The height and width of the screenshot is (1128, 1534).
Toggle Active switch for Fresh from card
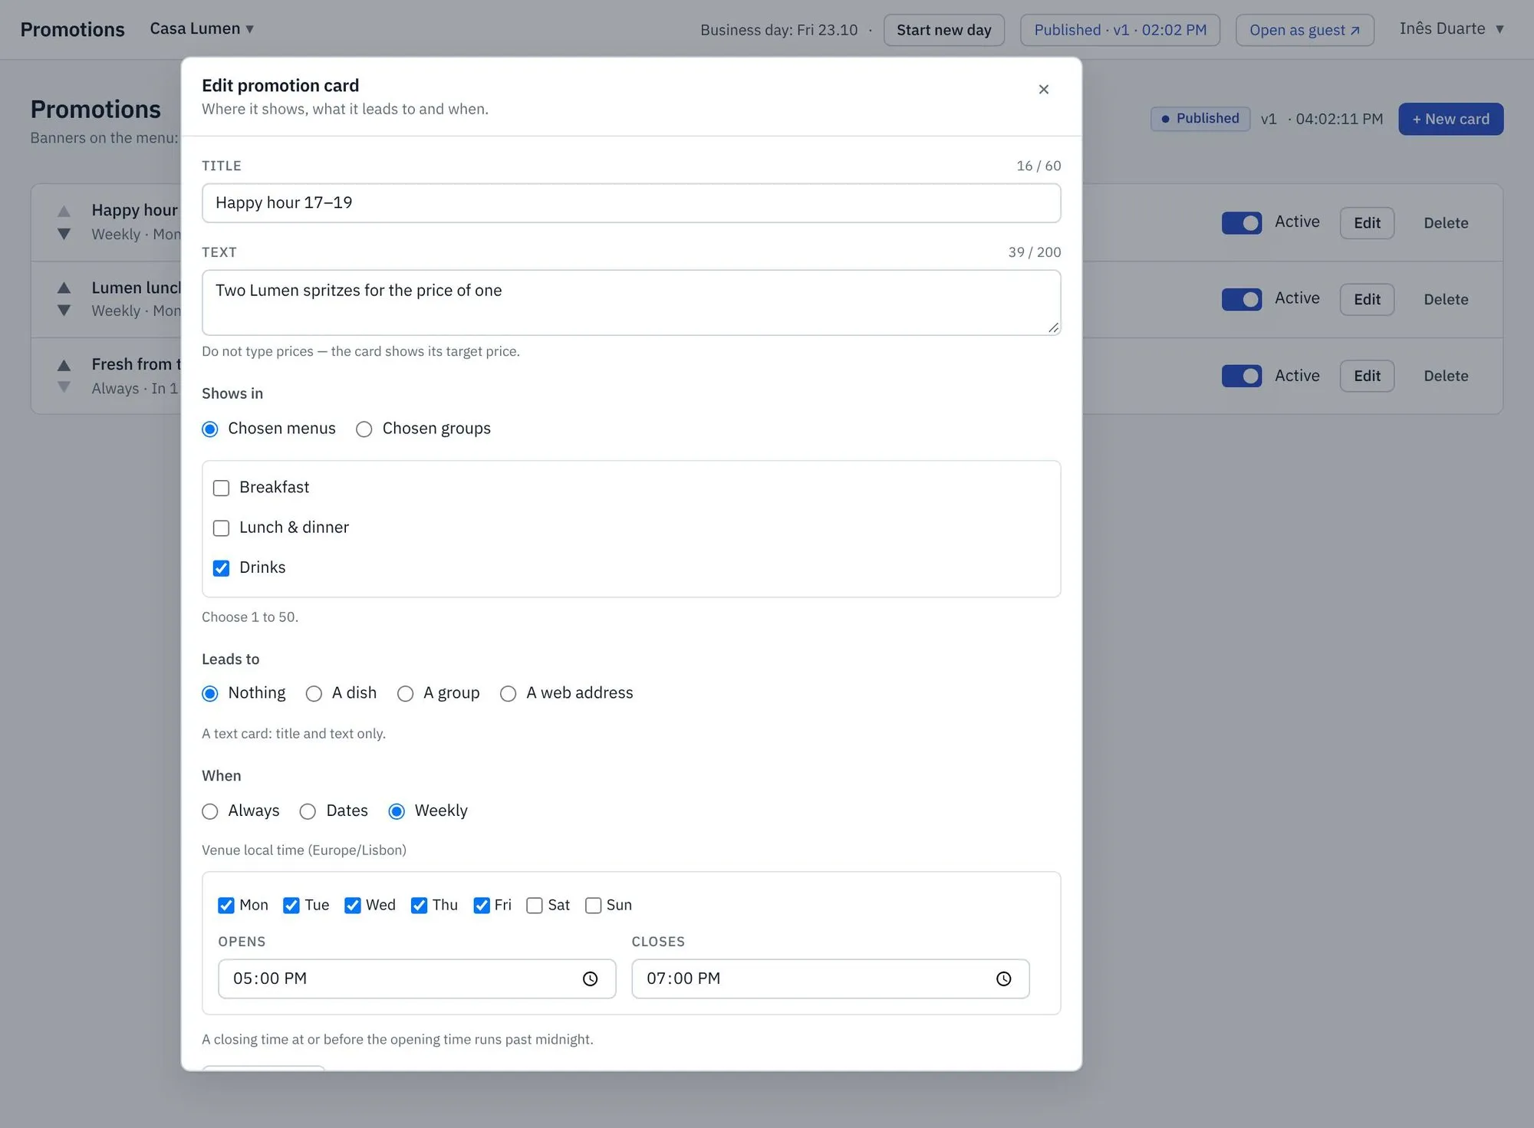click(x=1241, y=376)
